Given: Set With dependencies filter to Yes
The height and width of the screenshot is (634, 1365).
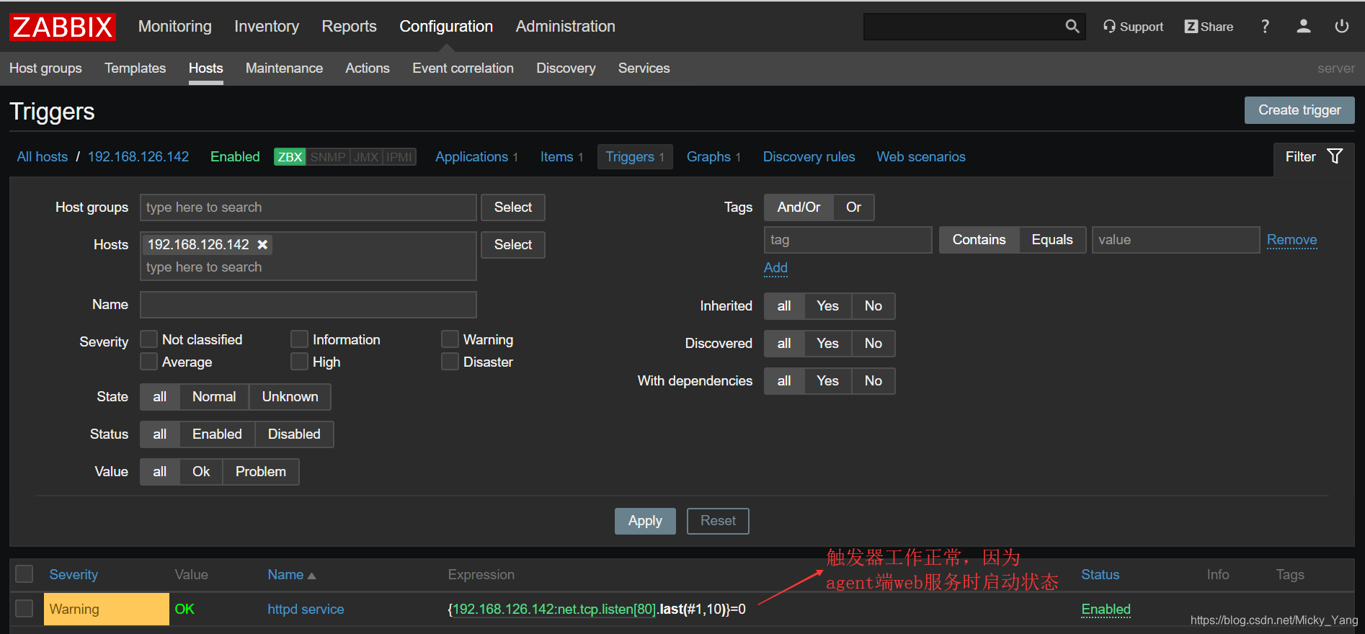Looking at the screenshot, I should coord(827,381).
